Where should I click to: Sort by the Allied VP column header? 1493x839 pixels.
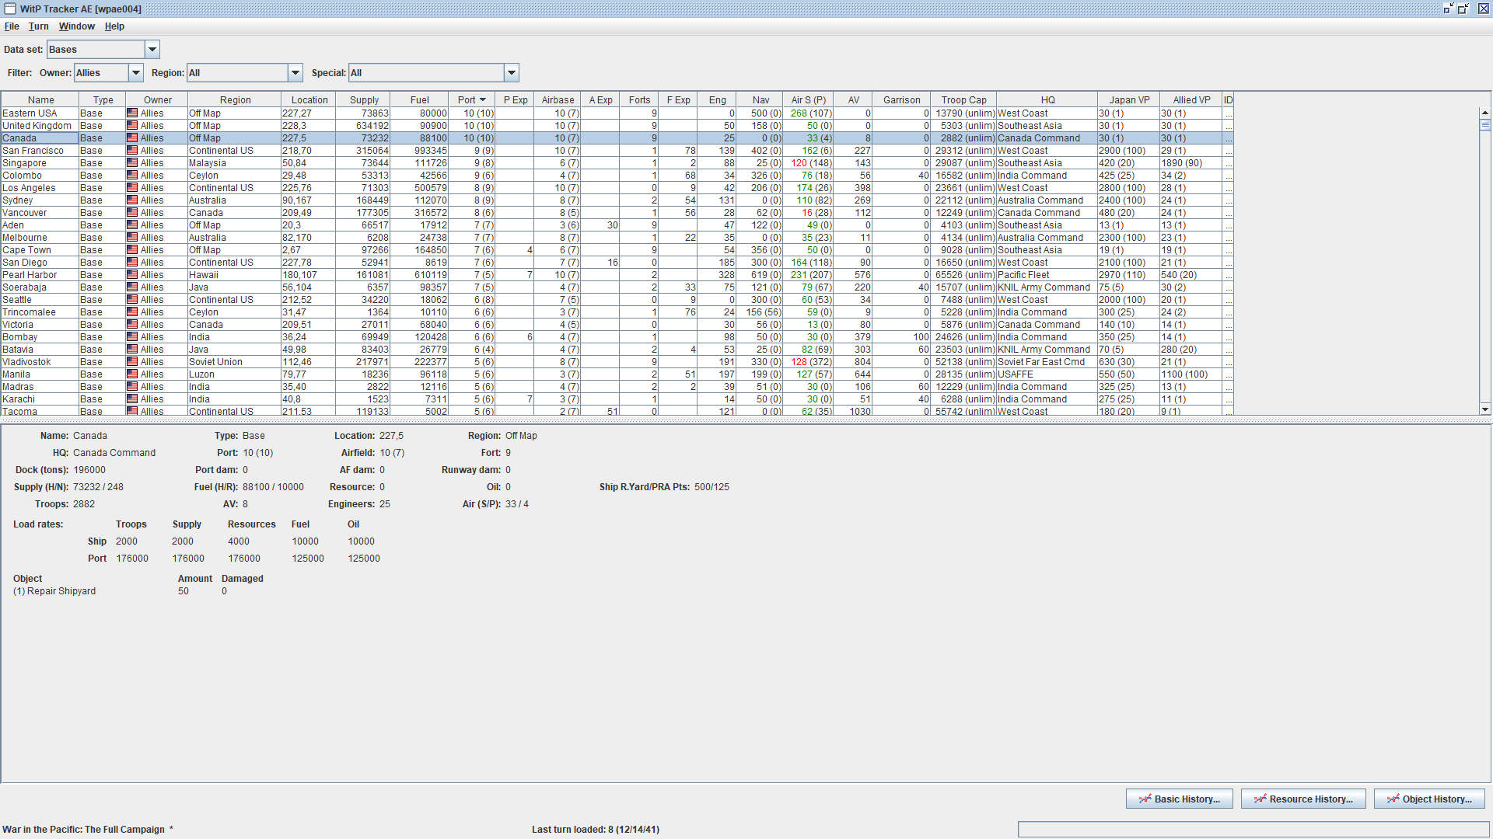pyautogui.click(x=1191, y=100)
